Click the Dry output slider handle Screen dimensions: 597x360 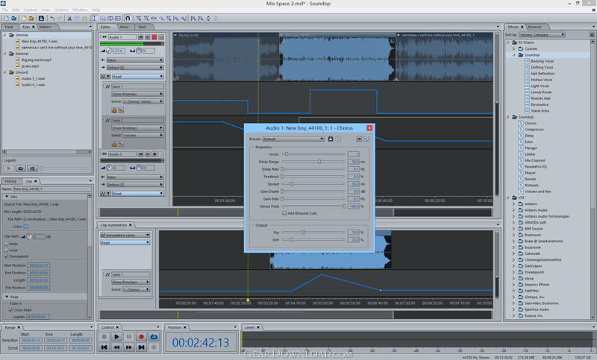(x=304, y=233)
